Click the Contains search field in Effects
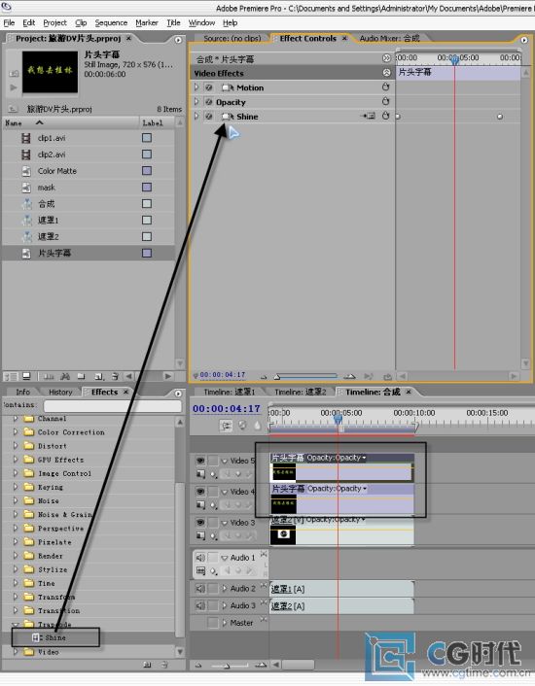 pyautogui.click(x=113, y=406)
